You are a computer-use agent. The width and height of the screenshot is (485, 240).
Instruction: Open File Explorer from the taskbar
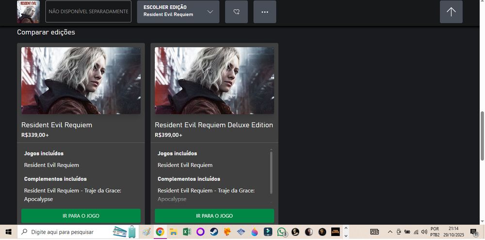click(x=173, y=232)
